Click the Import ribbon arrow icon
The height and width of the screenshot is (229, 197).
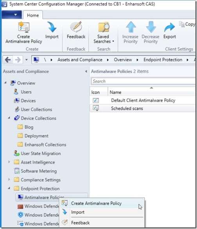pyautogui.click(x=52, y=27)
